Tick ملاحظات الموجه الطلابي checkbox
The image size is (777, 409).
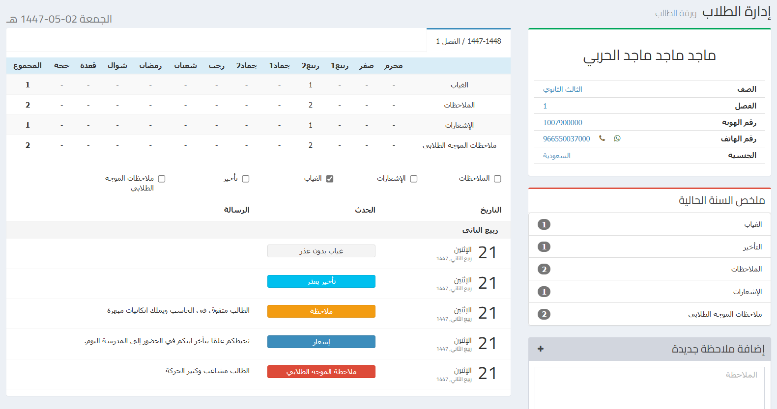pos(162,179)
